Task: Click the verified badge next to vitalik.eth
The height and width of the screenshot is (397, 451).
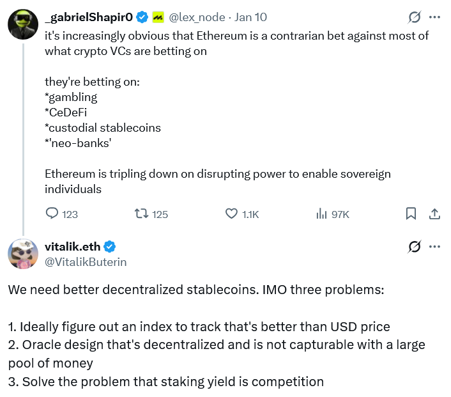Action: pos(110,247)
